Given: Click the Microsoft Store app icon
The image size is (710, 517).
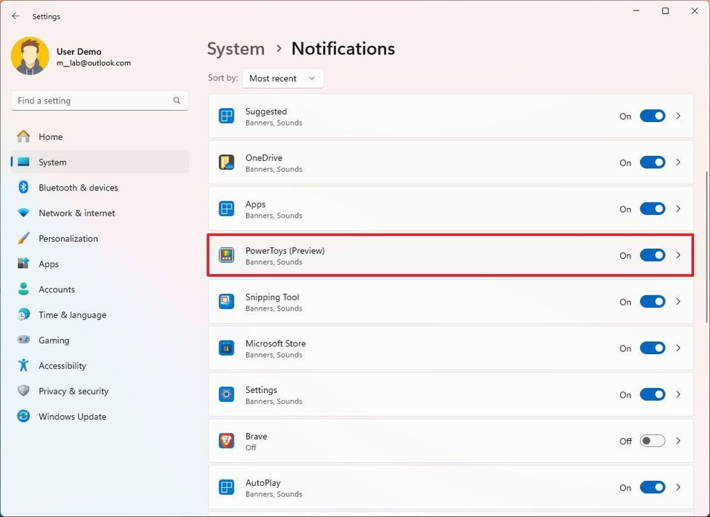Looking at the screenshot, I should (x=225, y=348).
